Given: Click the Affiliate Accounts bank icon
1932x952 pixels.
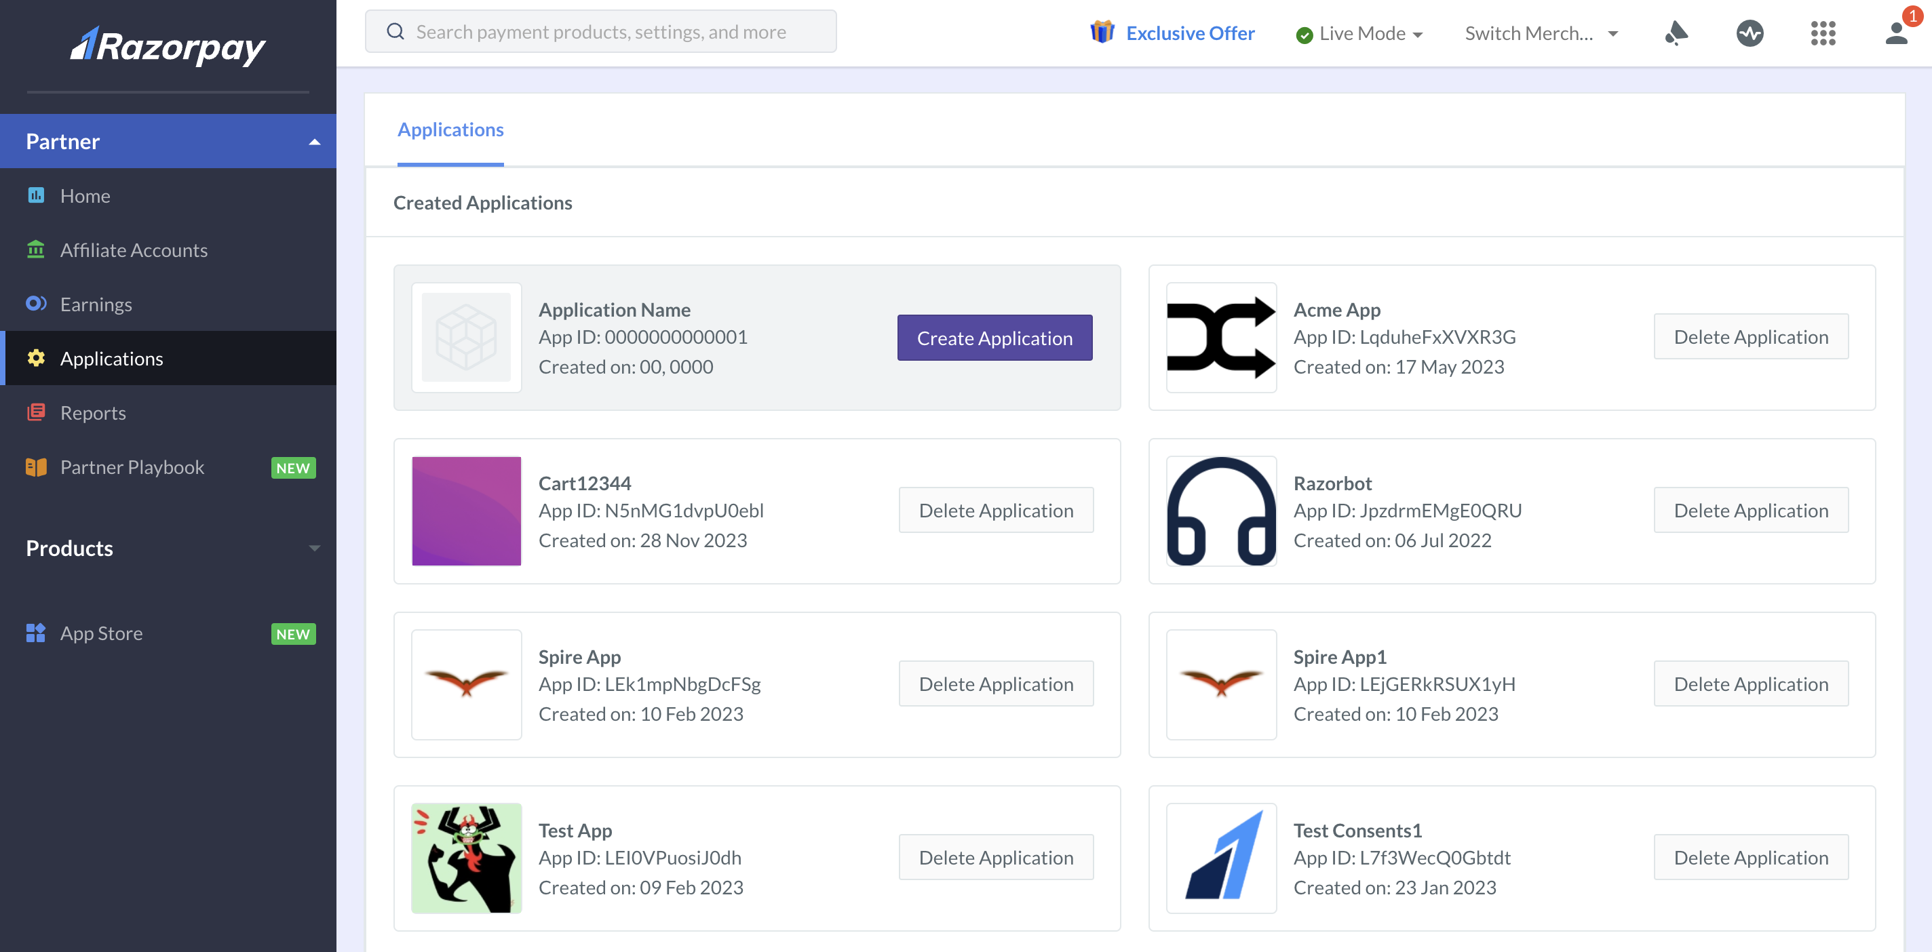Looking at the screenshot, I should click(x=36, y=250).
